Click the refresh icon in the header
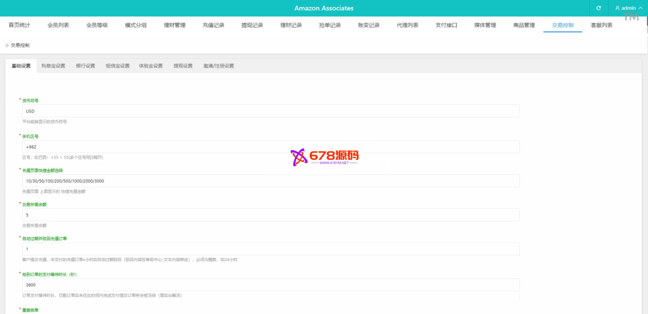Image resolution: width=648 pixels, height=314 pixels. [598, 8]
